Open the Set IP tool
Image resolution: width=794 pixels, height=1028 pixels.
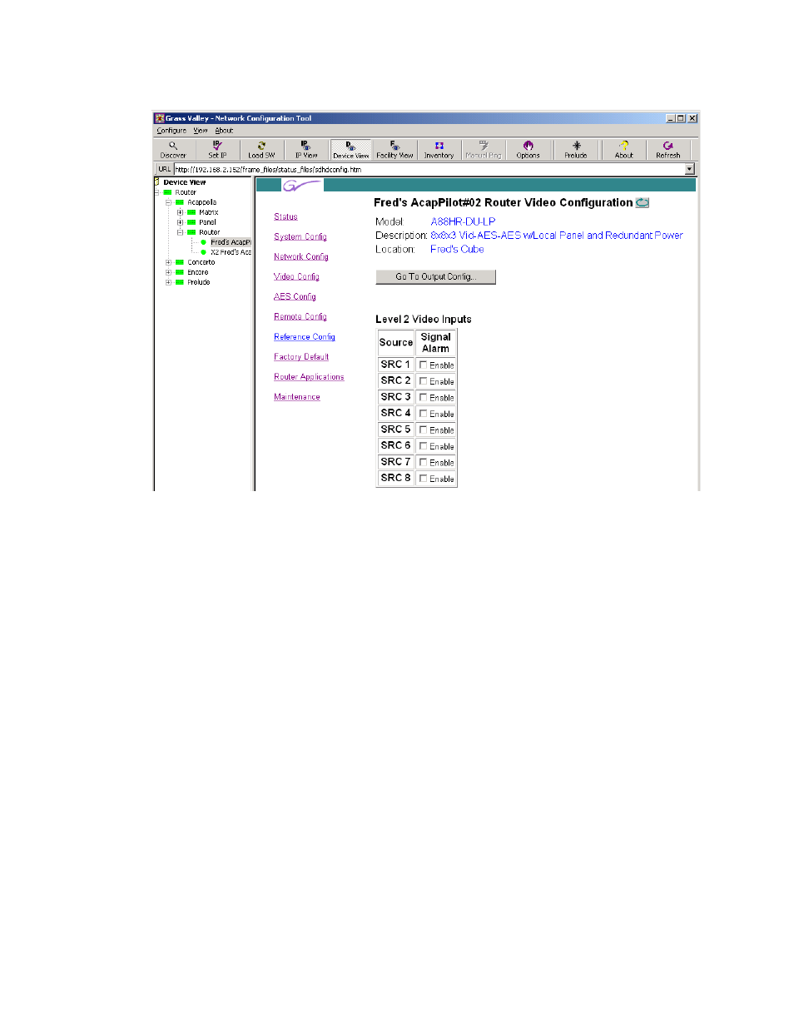tap(217, 149)
